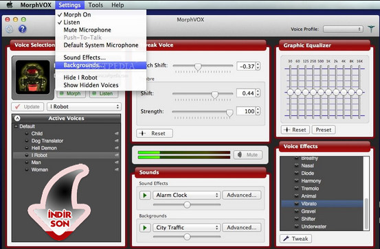Select the Child voice
380x249 pixels.
[37, 133]
